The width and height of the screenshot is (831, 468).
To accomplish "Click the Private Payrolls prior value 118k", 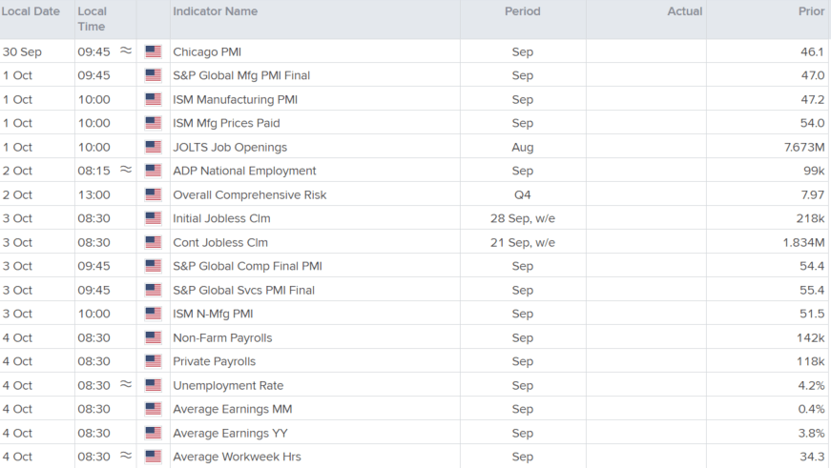I will coord(810,361).
